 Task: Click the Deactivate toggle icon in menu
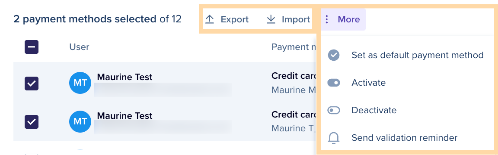(x=333, y=110)
